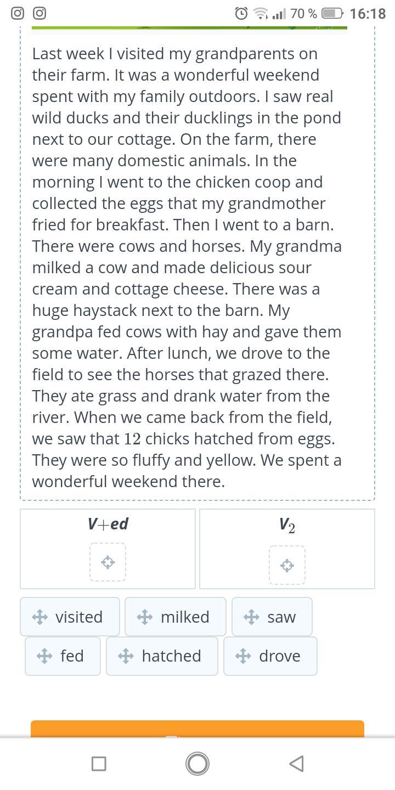Viewport: 395px width, 790px height.
Task: Click the target icon under V+ed
Action: [108, 562]
